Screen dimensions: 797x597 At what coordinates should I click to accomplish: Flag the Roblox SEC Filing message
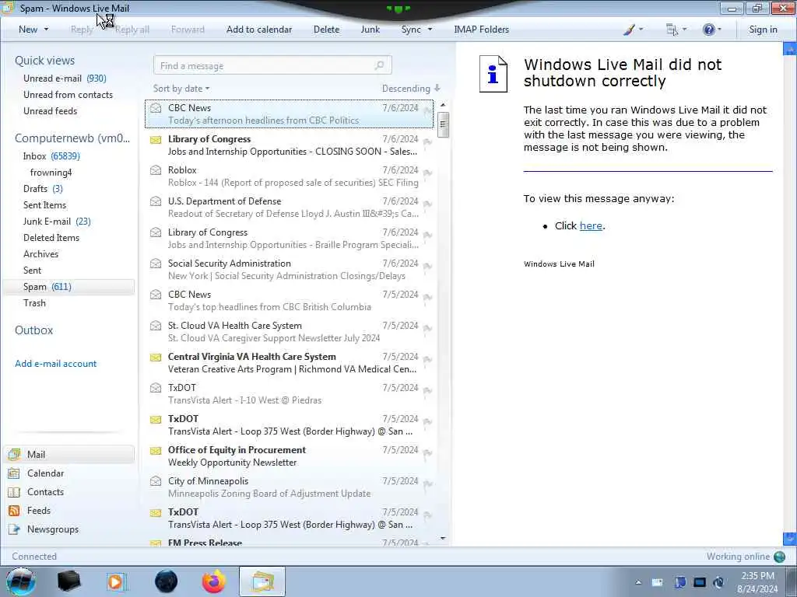[427, 173]
